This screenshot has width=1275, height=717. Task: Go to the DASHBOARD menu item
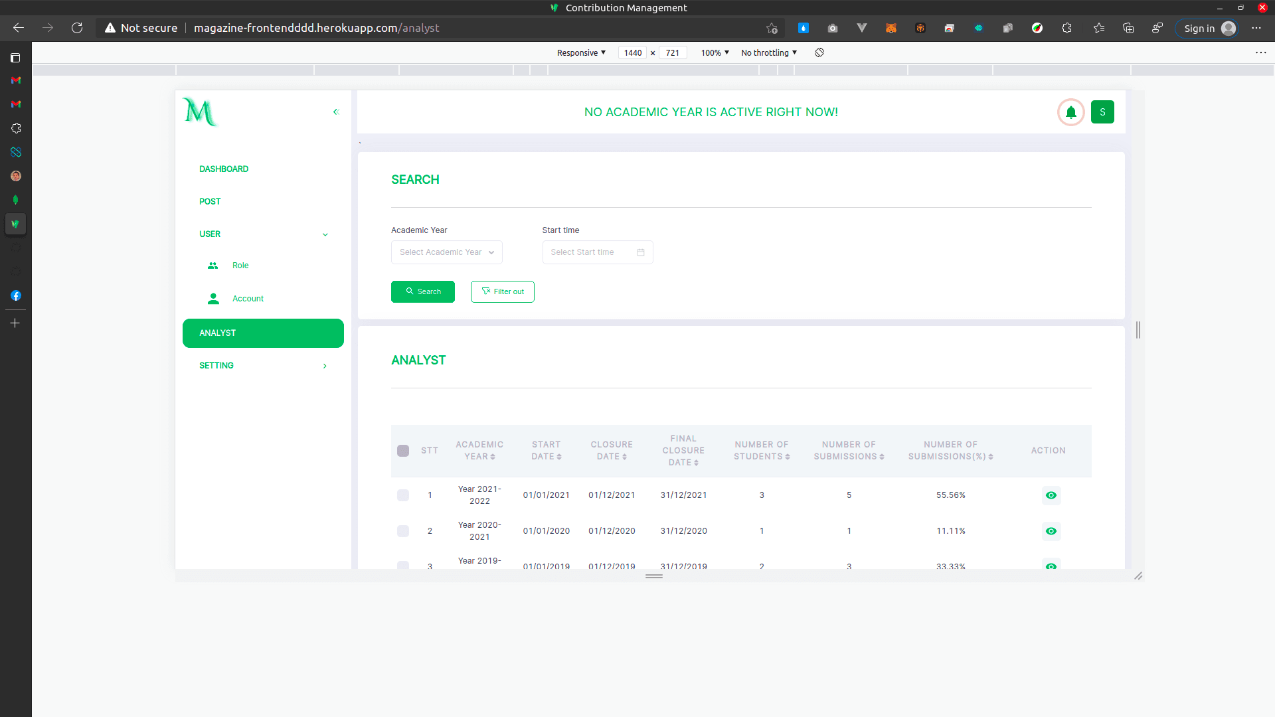coord(224,169)
